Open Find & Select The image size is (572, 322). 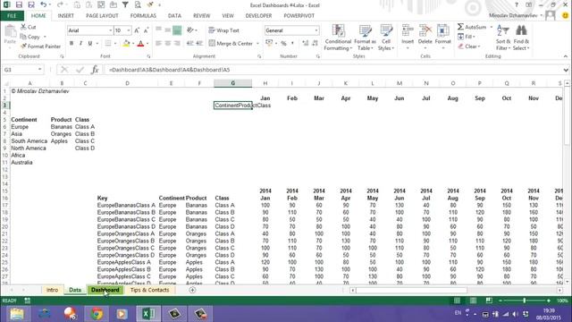click(x=521, y=38)
